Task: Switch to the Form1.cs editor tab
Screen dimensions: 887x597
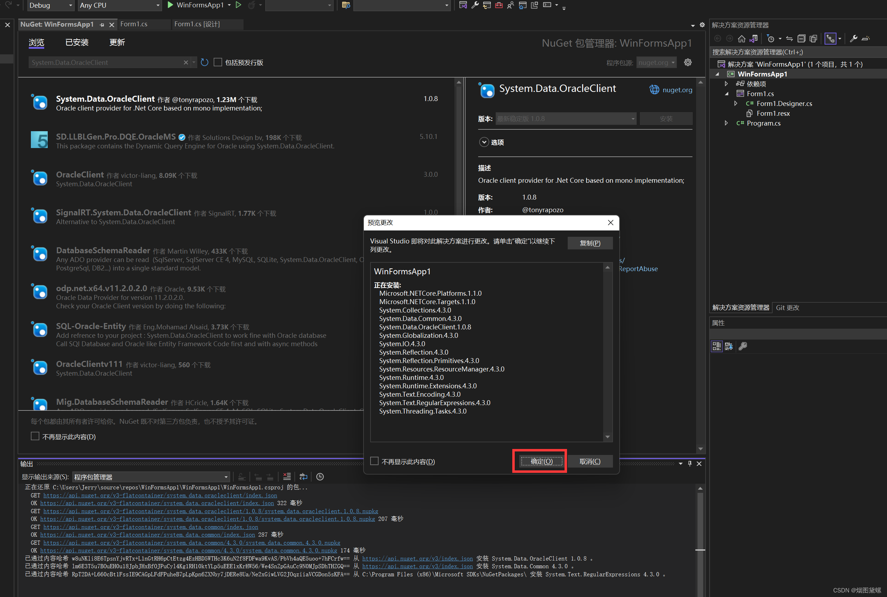Action: coord(134,24)
